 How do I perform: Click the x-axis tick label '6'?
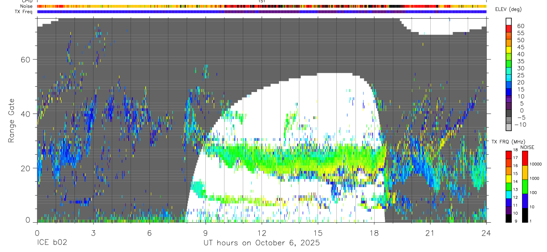click(149, 233)
